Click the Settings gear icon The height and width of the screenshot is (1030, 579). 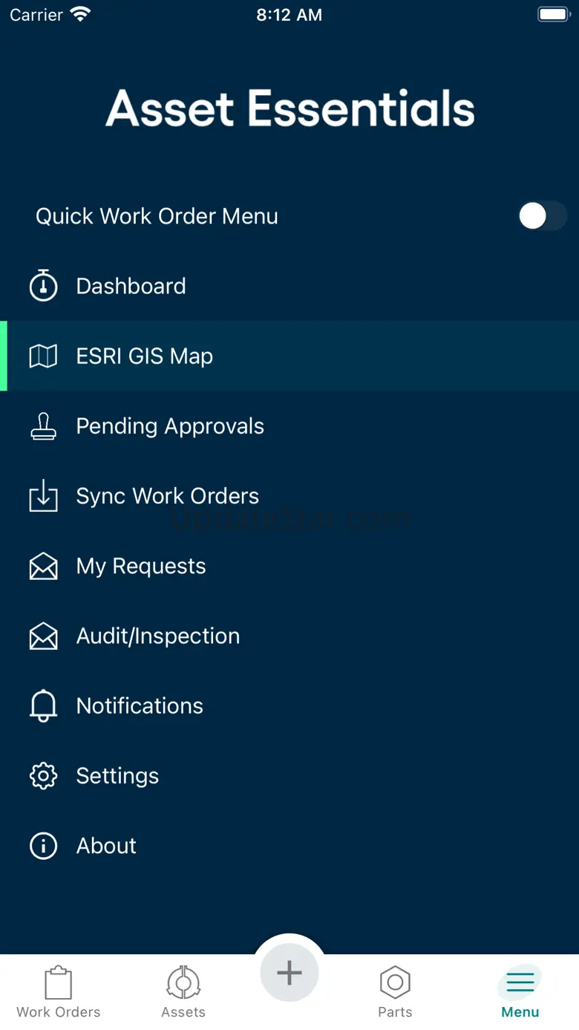pyautogui.click(x=43, y=776)
